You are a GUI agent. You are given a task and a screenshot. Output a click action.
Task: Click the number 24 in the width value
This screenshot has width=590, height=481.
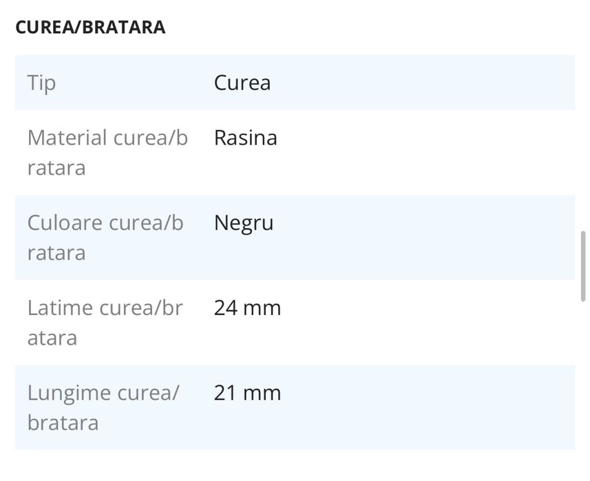(x=225, y=308)
